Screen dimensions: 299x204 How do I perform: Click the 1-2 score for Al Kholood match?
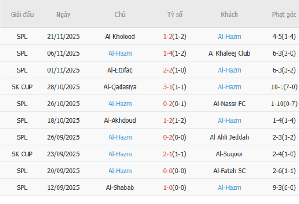(167, 36)
